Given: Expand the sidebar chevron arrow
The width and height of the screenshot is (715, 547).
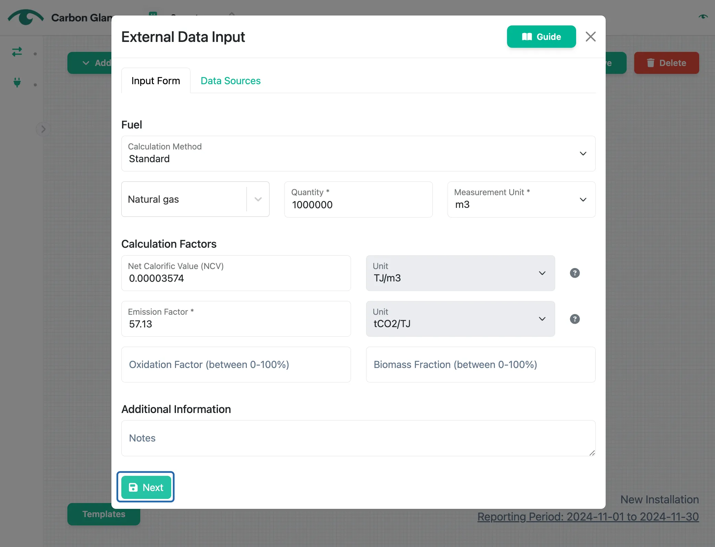Looking at the screenshot, I should pos(43,129).
